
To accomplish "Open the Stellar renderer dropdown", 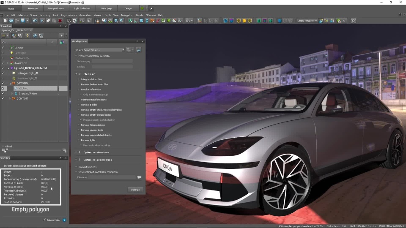I will 307,21.
